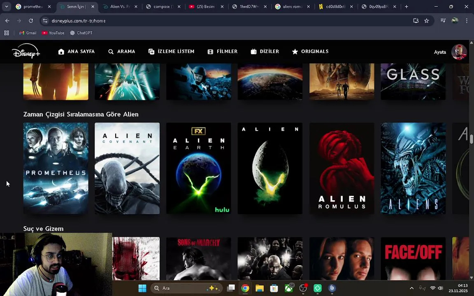Open the Alien Earth poster
474x296 pixels.
click(x=199, y=168)
